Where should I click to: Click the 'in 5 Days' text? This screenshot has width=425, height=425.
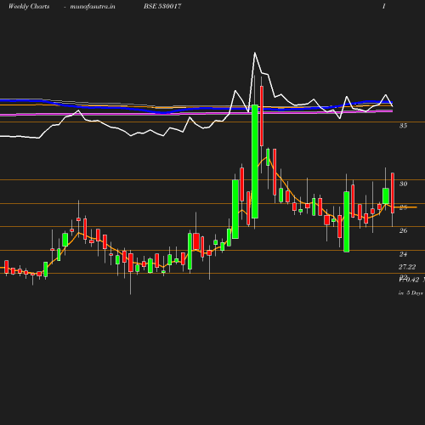[x=411, y=293]
